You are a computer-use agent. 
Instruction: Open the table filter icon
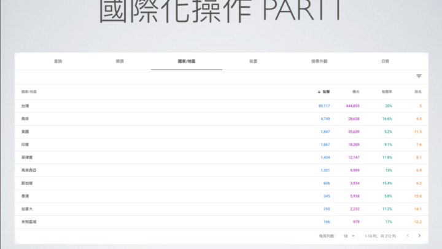[419, 76]
